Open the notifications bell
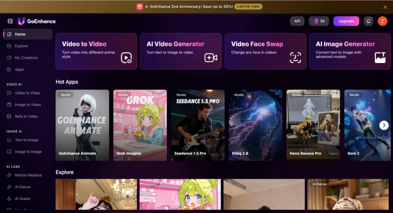393x213 pixels. pos(368,21)
